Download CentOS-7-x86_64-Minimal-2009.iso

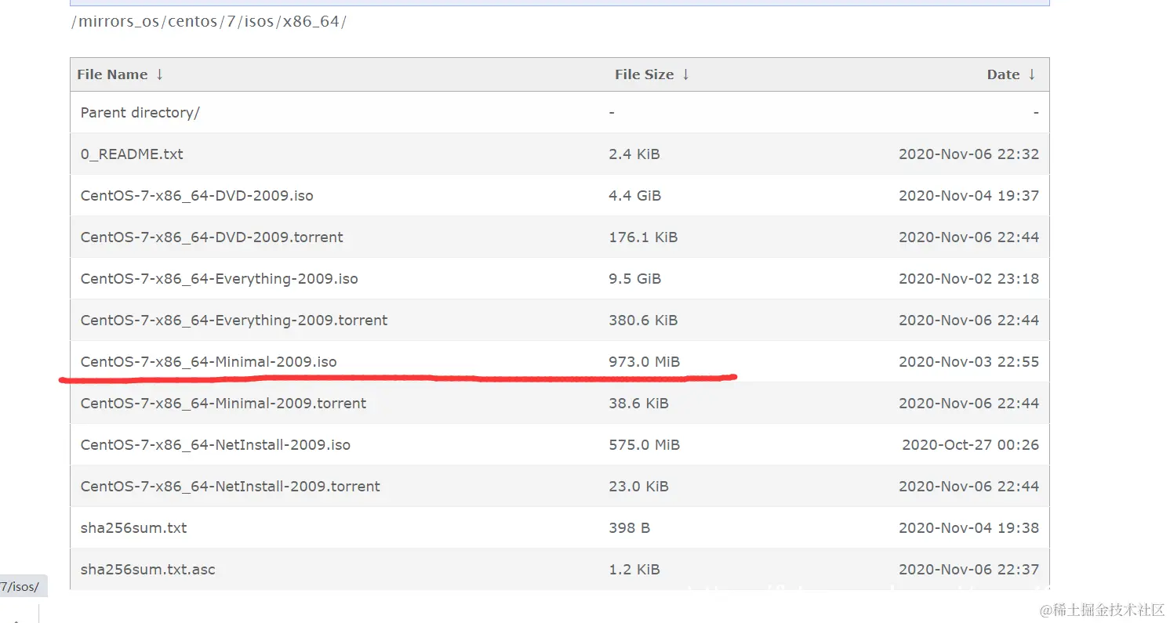pyautogui.click(x=209, y=362)
